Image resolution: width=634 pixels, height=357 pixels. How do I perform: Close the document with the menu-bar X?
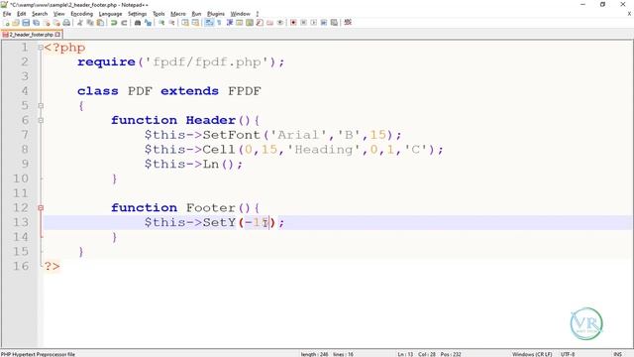coord(629,14)
